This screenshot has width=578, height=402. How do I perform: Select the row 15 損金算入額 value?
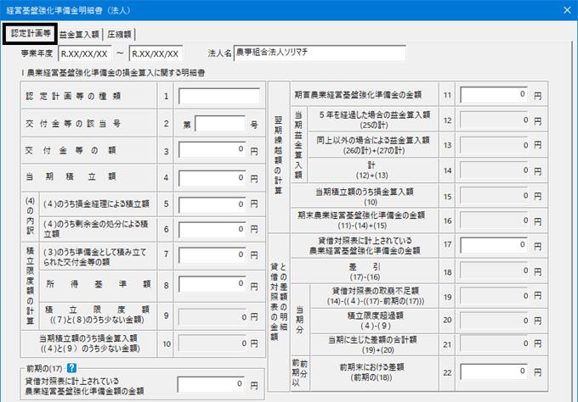click(x=494, y=196)
